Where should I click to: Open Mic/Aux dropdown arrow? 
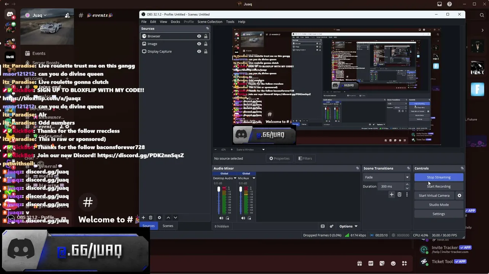(x=254, y=178)
